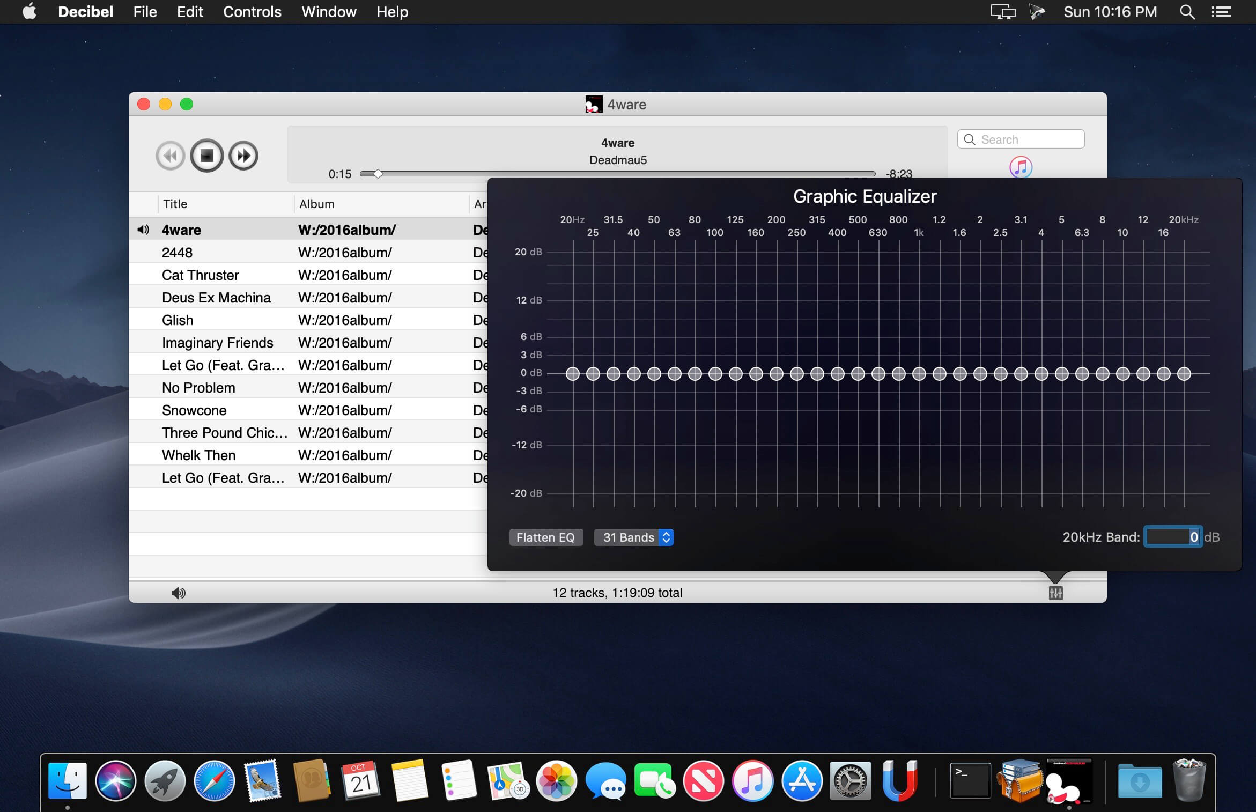This screenshot has width=1256, height=812.
Task: Click the now-playing speaker icon beside 4ware
Action: 143,230
